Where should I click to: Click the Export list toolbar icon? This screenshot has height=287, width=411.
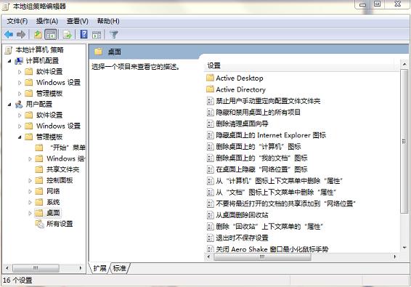coord(68,34)
